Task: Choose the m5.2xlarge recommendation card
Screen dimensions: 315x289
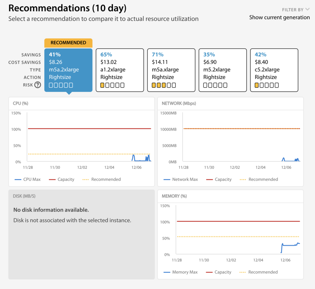Action: [222, 70]
